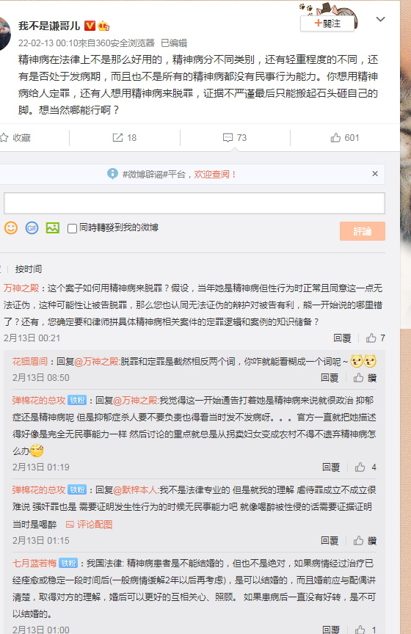
Task: Click the 收藏 star icon
Action: point(4,138)
